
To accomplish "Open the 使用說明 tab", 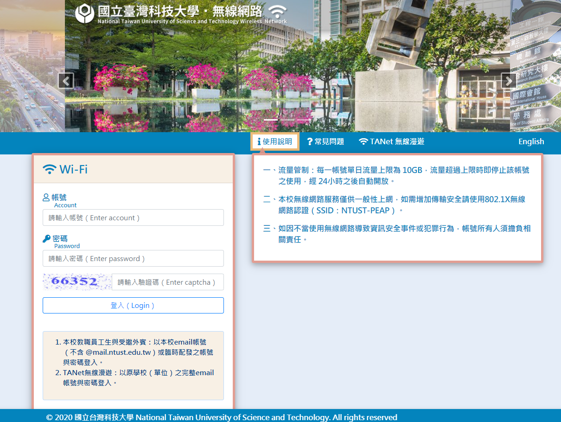I will click(x=275, y=141).
